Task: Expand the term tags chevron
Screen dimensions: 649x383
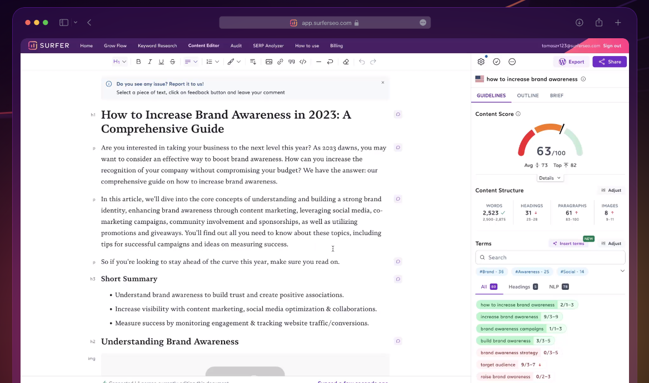Action: (622, 270)
